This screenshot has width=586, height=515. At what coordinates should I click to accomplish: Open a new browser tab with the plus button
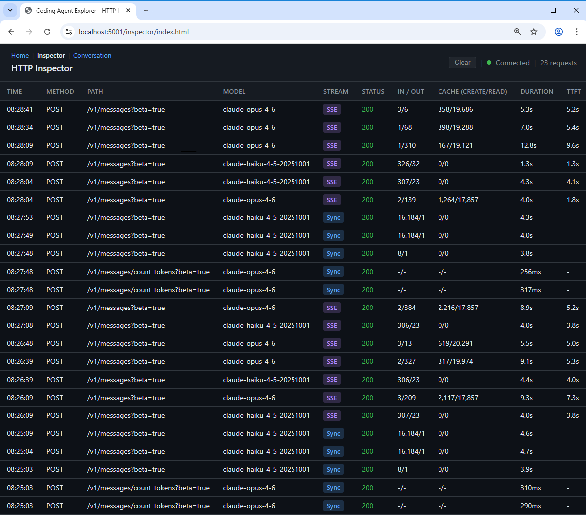point(145,10)
